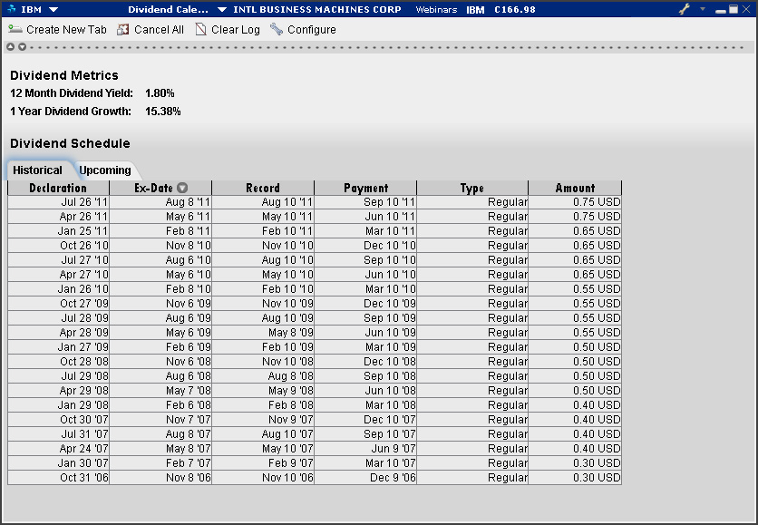
Task: Click Regular type cell in Jul 27 '10 row
Action: (472, 260)
